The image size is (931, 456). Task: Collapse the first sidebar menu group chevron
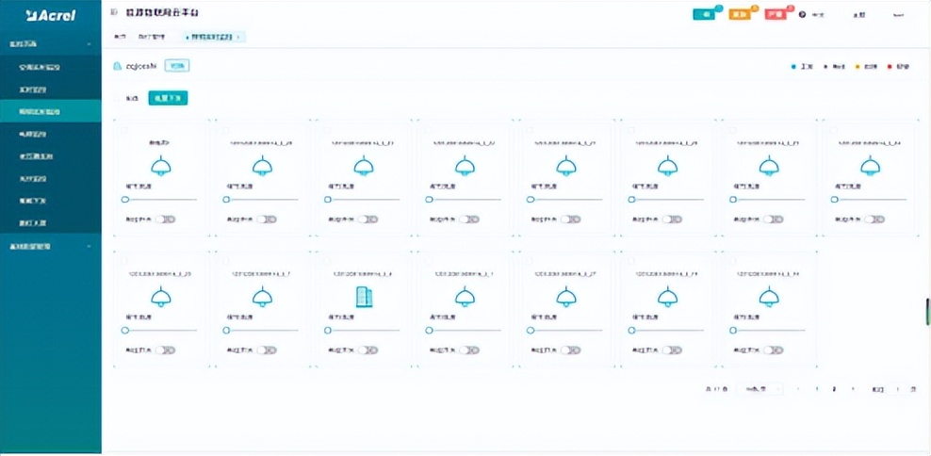89,44
